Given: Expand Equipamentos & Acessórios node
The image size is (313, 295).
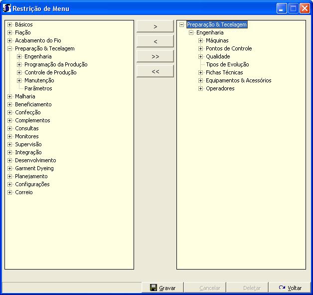Looking at the screenshot, I should pos(200,80).
